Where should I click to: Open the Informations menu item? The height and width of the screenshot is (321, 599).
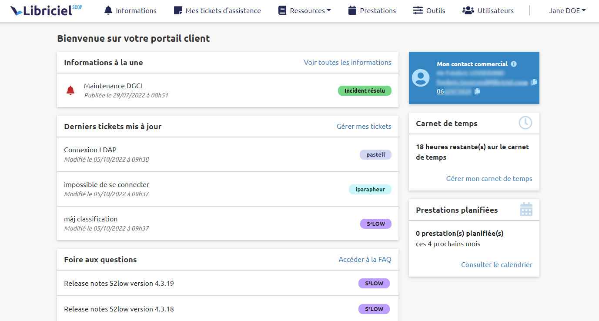(x=131, y=10)
